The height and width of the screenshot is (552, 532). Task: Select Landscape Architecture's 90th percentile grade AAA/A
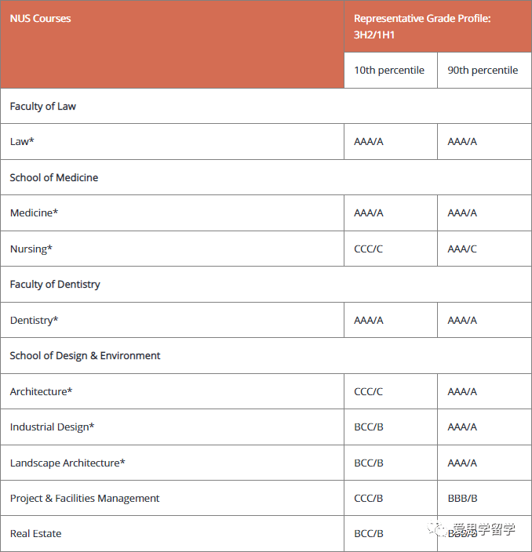pyautogui.click(x=462, y=463)
